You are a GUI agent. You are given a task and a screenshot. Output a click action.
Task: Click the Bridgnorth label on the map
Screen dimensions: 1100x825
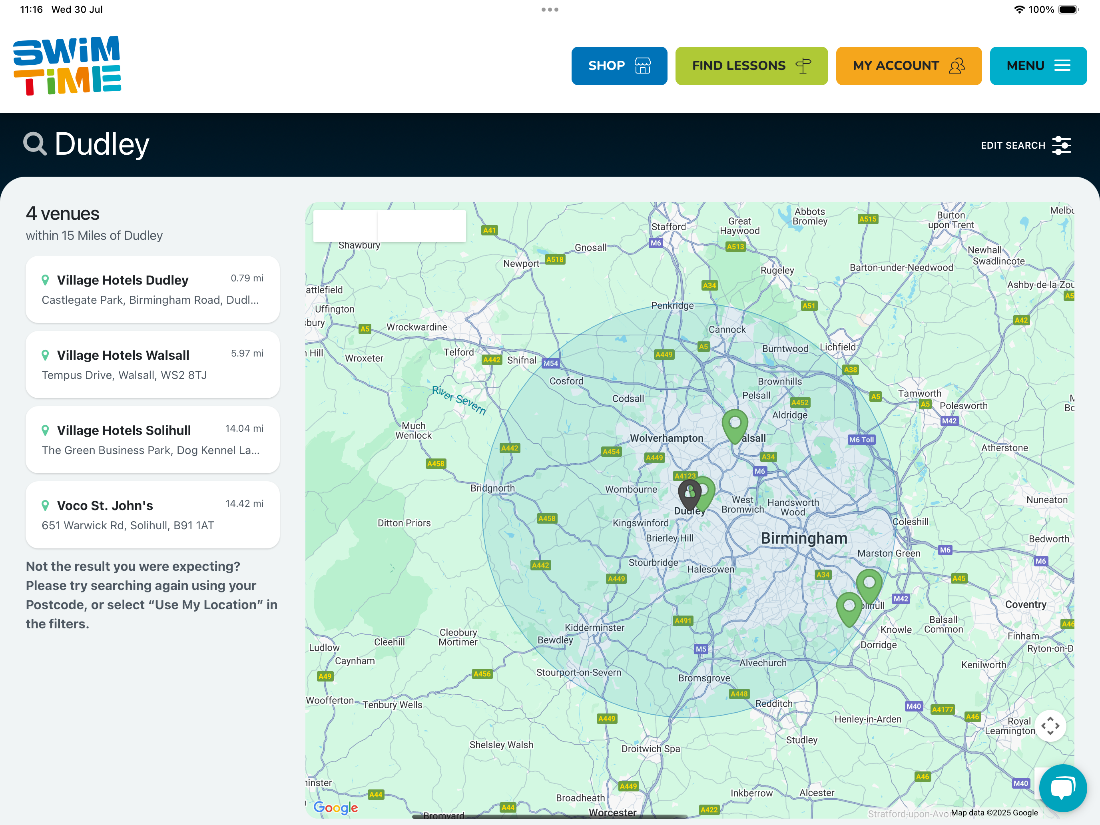coord(492,488)
